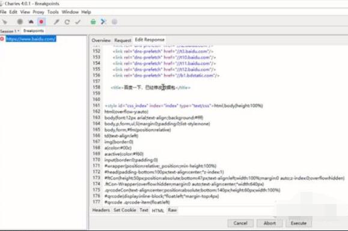Click the #qrcode .qrcode-item rule line 177
348x231 pixels.
(x=137, y=202)
